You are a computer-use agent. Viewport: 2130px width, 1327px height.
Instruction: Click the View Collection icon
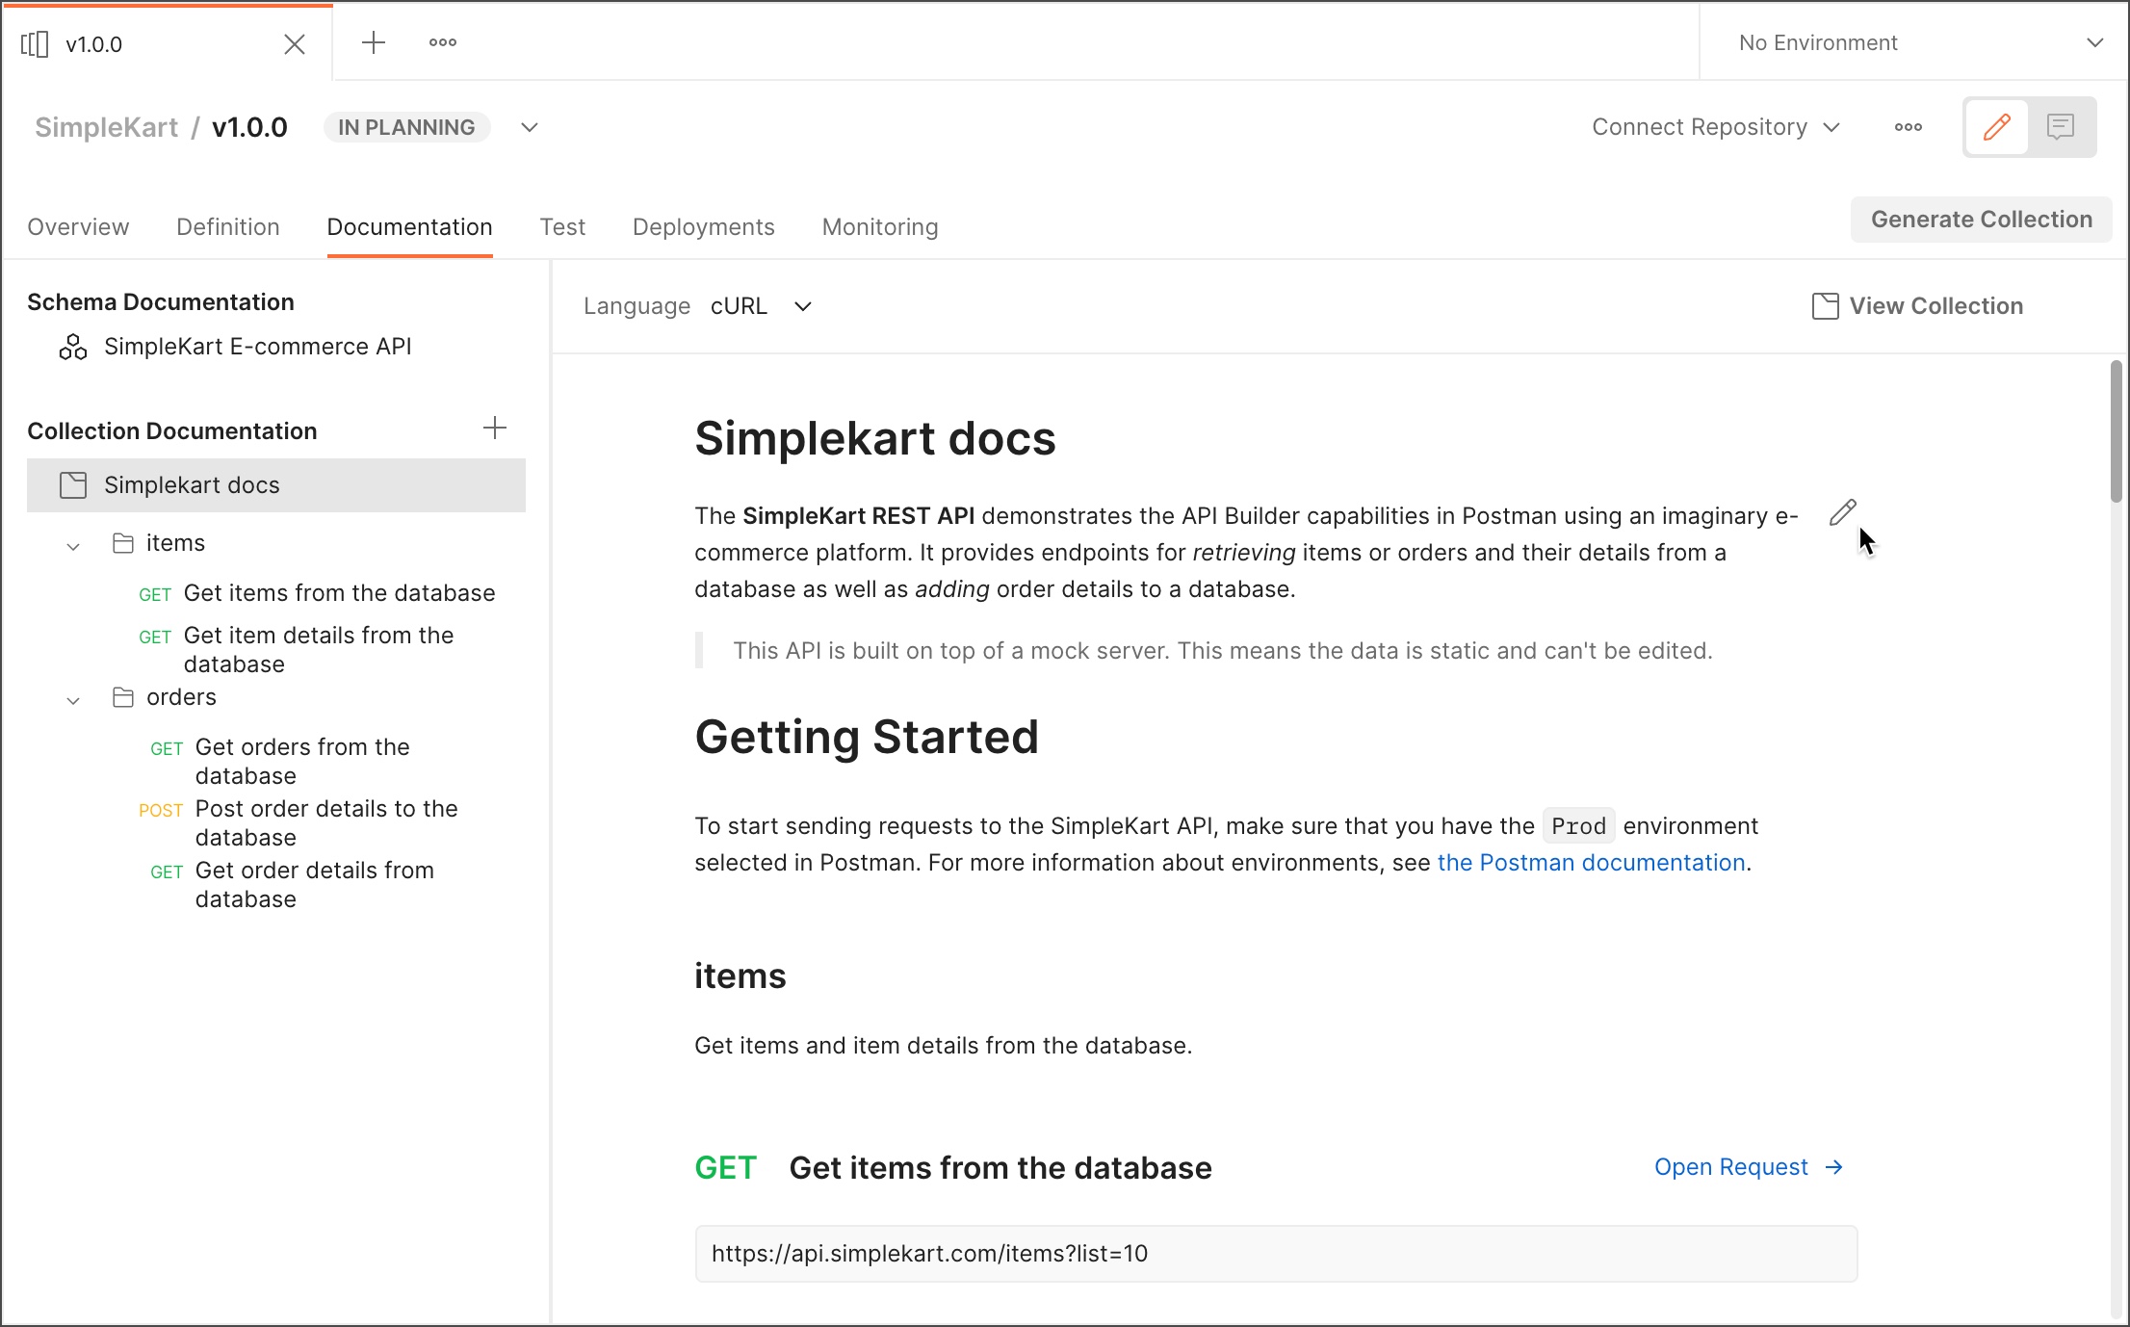1826,306
